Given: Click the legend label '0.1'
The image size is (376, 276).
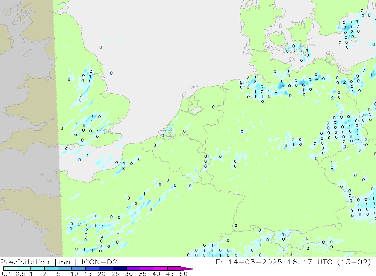Looking at the screenshot, I should pos(6,274).
